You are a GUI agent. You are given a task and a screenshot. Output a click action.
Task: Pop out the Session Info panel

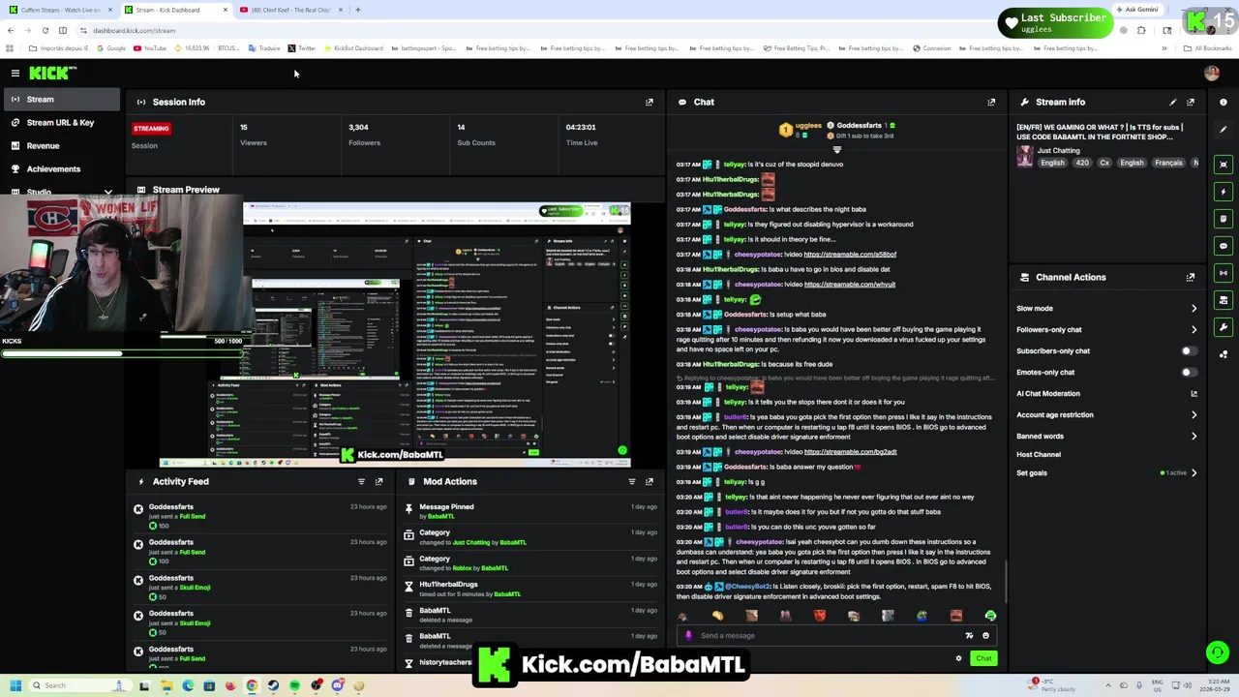(x=650, y=102)
